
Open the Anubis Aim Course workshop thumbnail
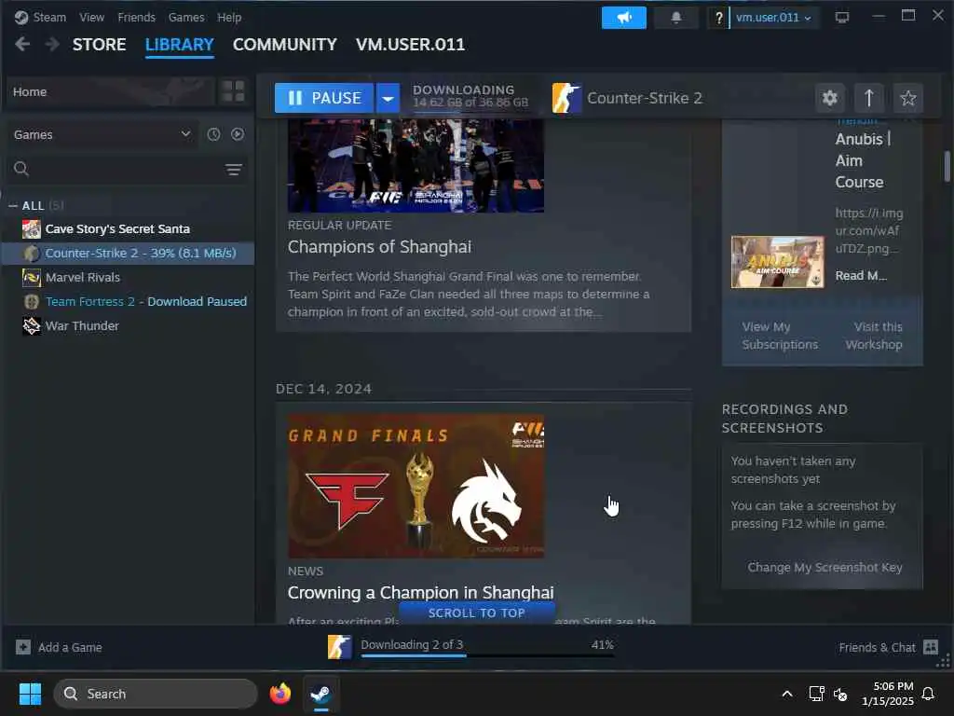[778, 262]
